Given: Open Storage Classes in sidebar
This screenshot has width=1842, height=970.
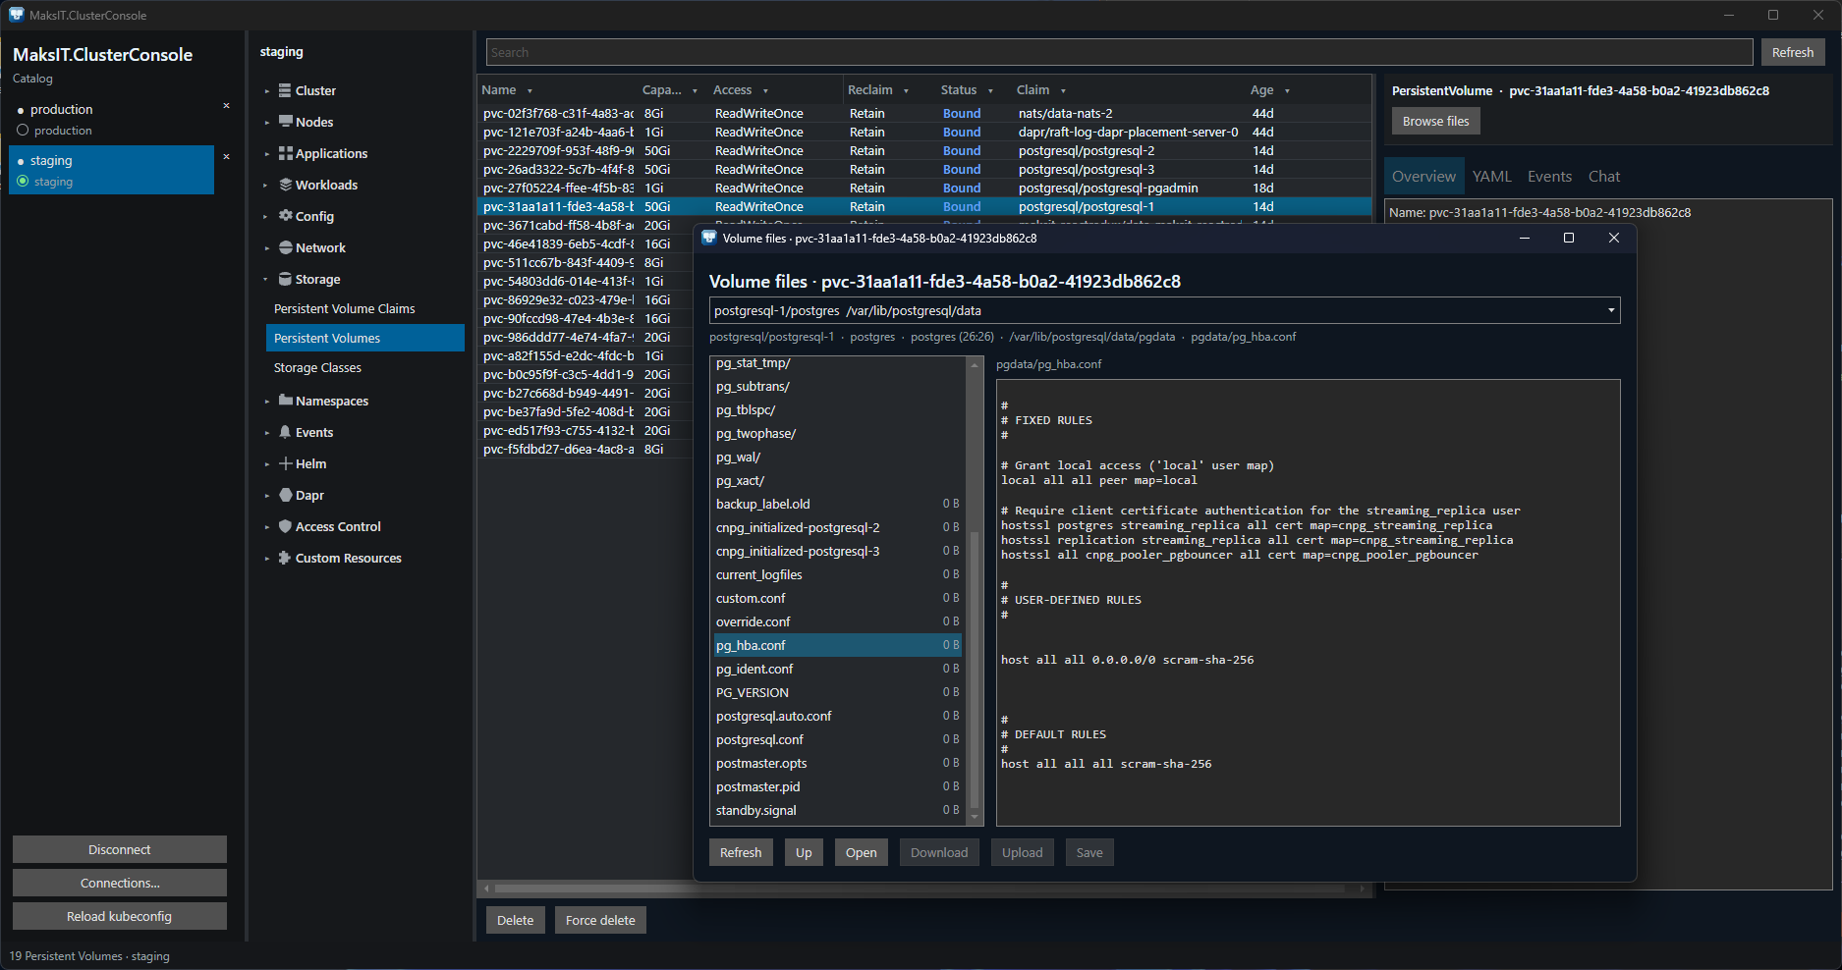Looking at the screenshot, I should click(x=317, y=367).
